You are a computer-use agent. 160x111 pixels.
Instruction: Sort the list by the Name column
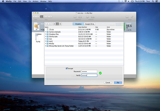tap(61, 27)
